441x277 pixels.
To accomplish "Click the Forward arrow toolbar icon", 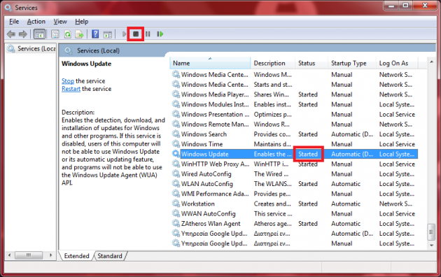I will coord(23,34).
